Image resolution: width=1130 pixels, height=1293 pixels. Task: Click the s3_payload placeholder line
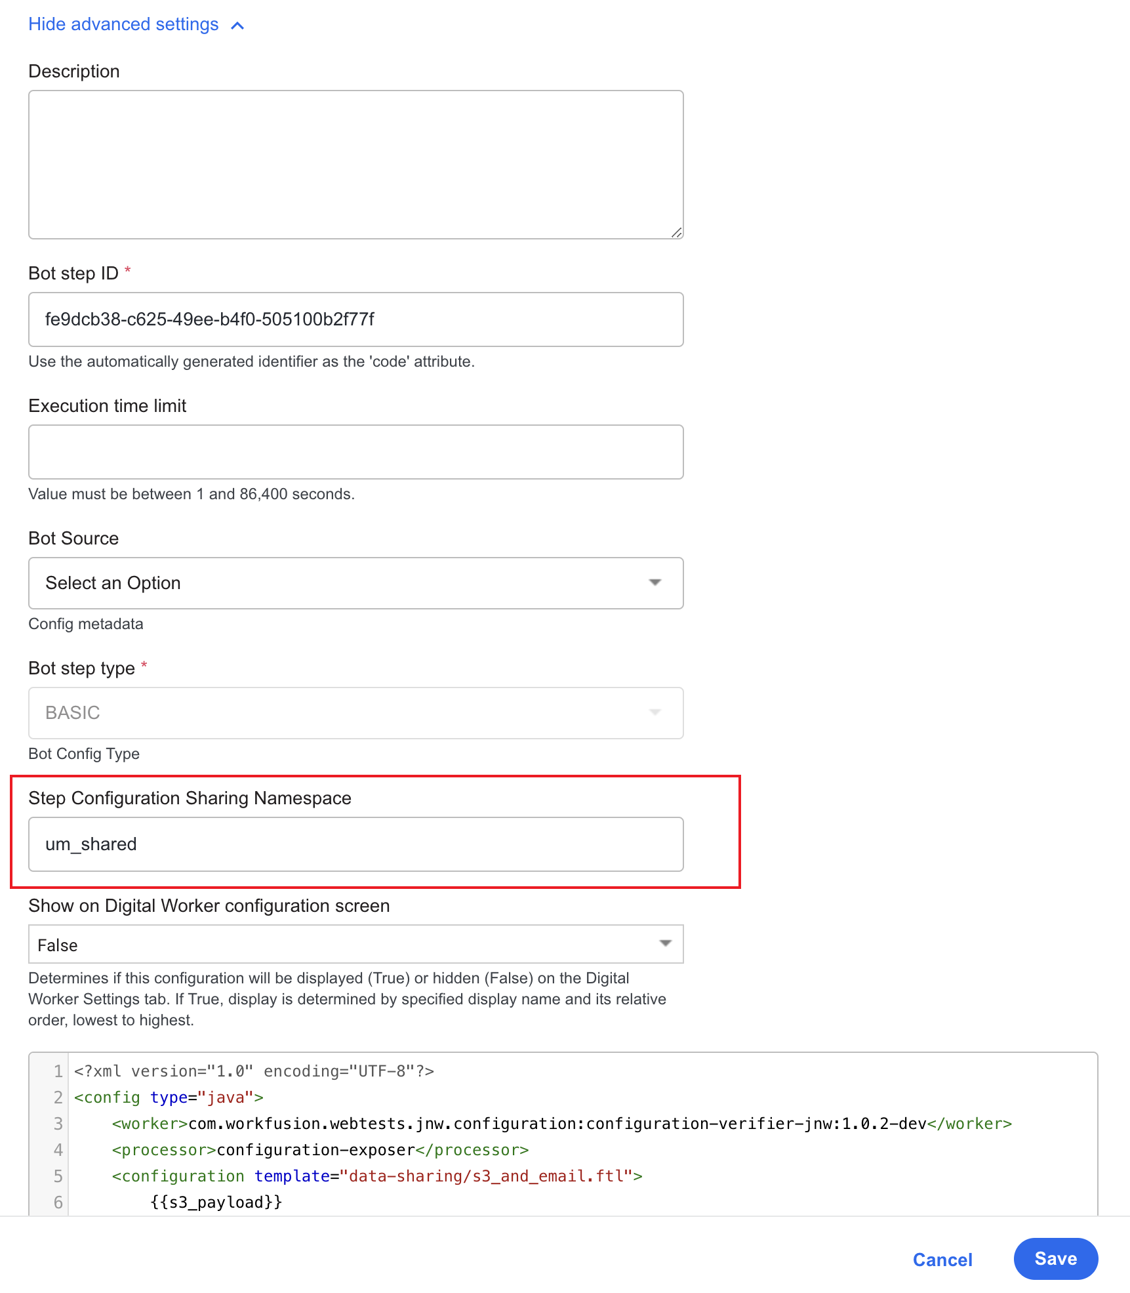click(216, 1202)
